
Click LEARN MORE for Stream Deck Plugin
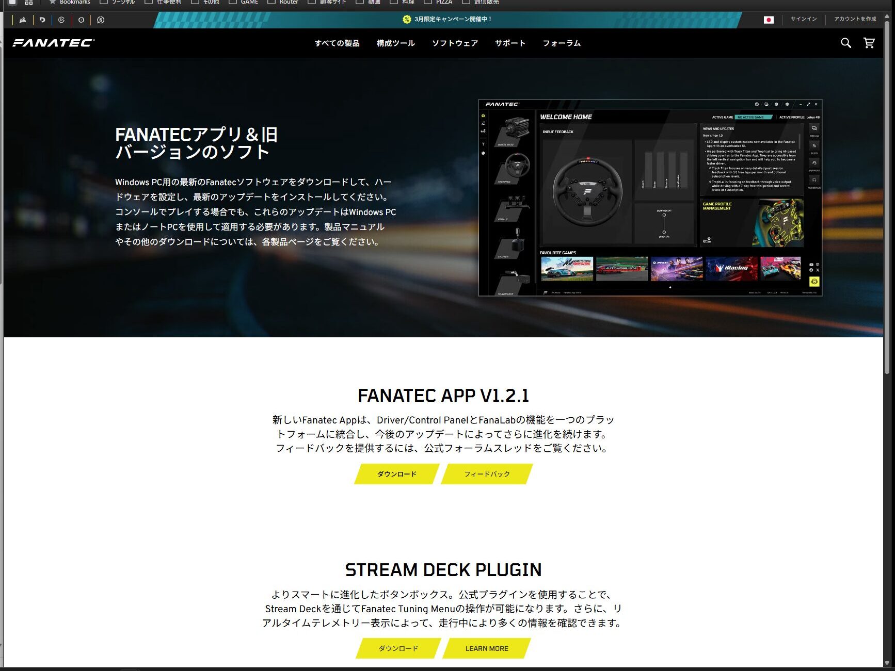pos(487,648)
